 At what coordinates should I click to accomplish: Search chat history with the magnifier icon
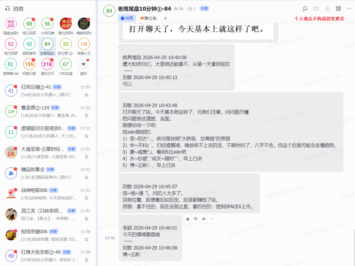(305, 9)
